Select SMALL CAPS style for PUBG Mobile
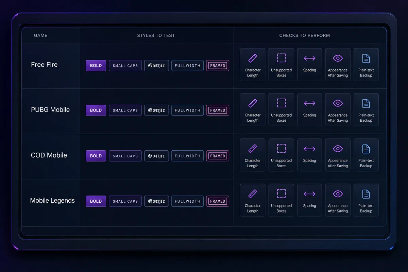Image resolution: width=408 pixels, height=272 pixels. (125, 110)
